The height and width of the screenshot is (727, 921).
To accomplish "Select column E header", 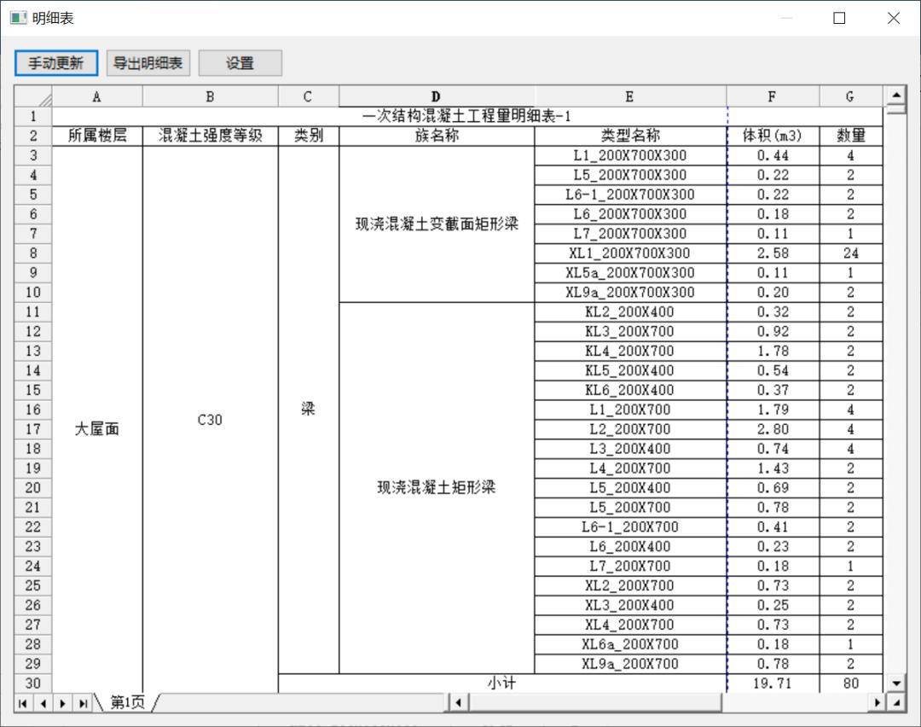I will coord(630,96).
